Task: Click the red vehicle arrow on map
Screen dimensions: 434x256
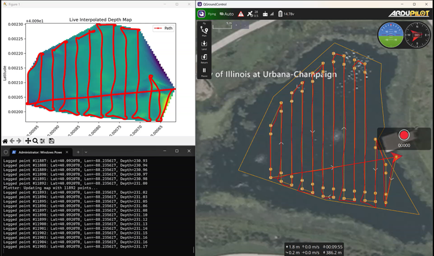Action: point(396,157)
